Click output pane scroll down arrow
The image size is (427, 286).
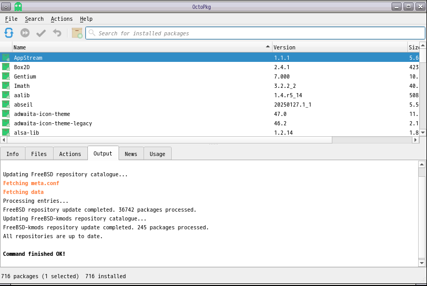[x=422, y=263]
